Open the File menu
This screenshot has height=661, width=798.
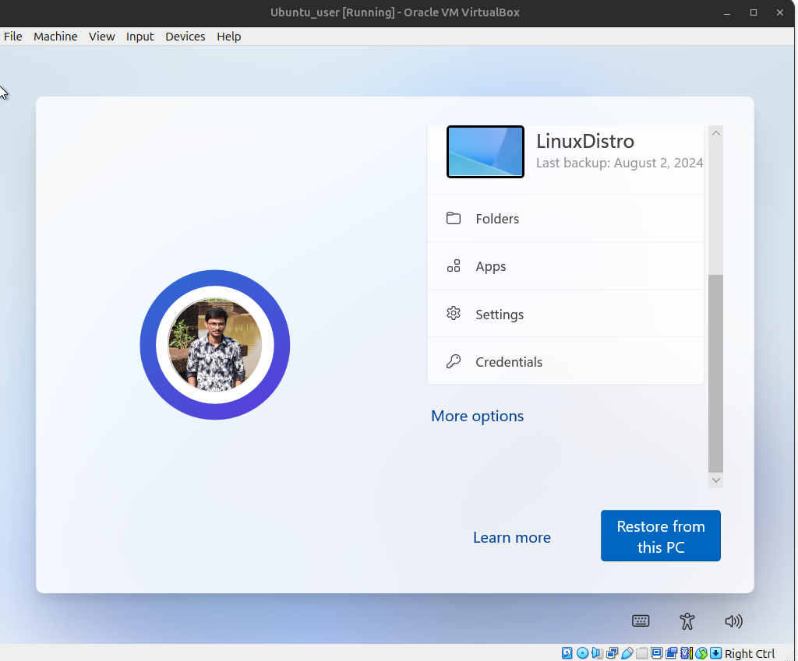[x=13, y=37]
